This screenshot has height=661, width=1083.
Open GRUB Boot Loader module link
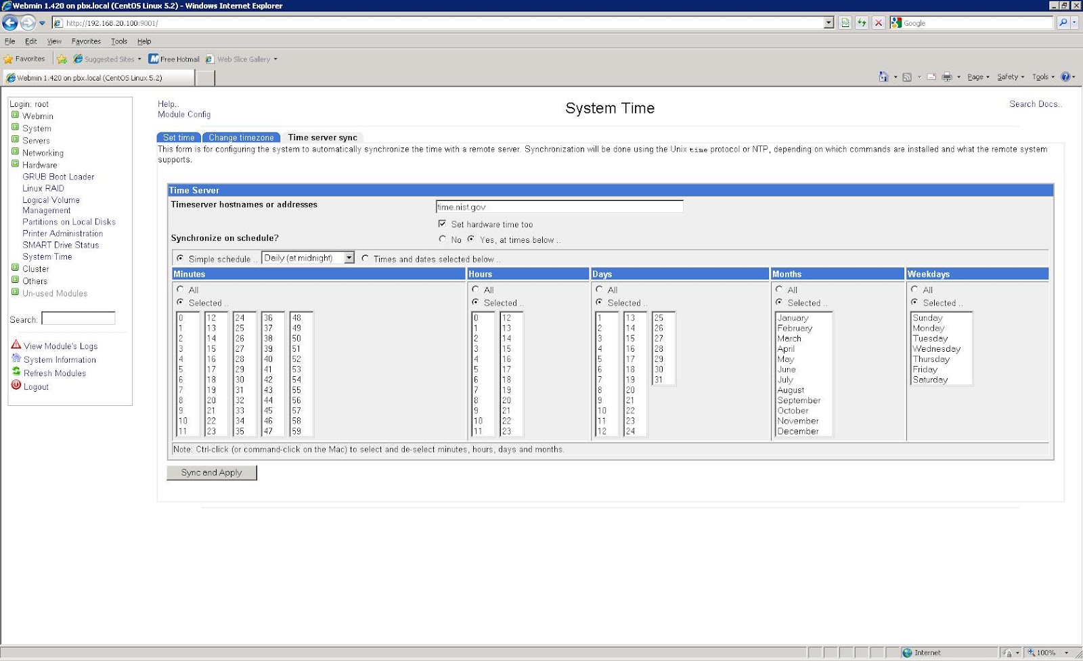[x=58, y=177]
